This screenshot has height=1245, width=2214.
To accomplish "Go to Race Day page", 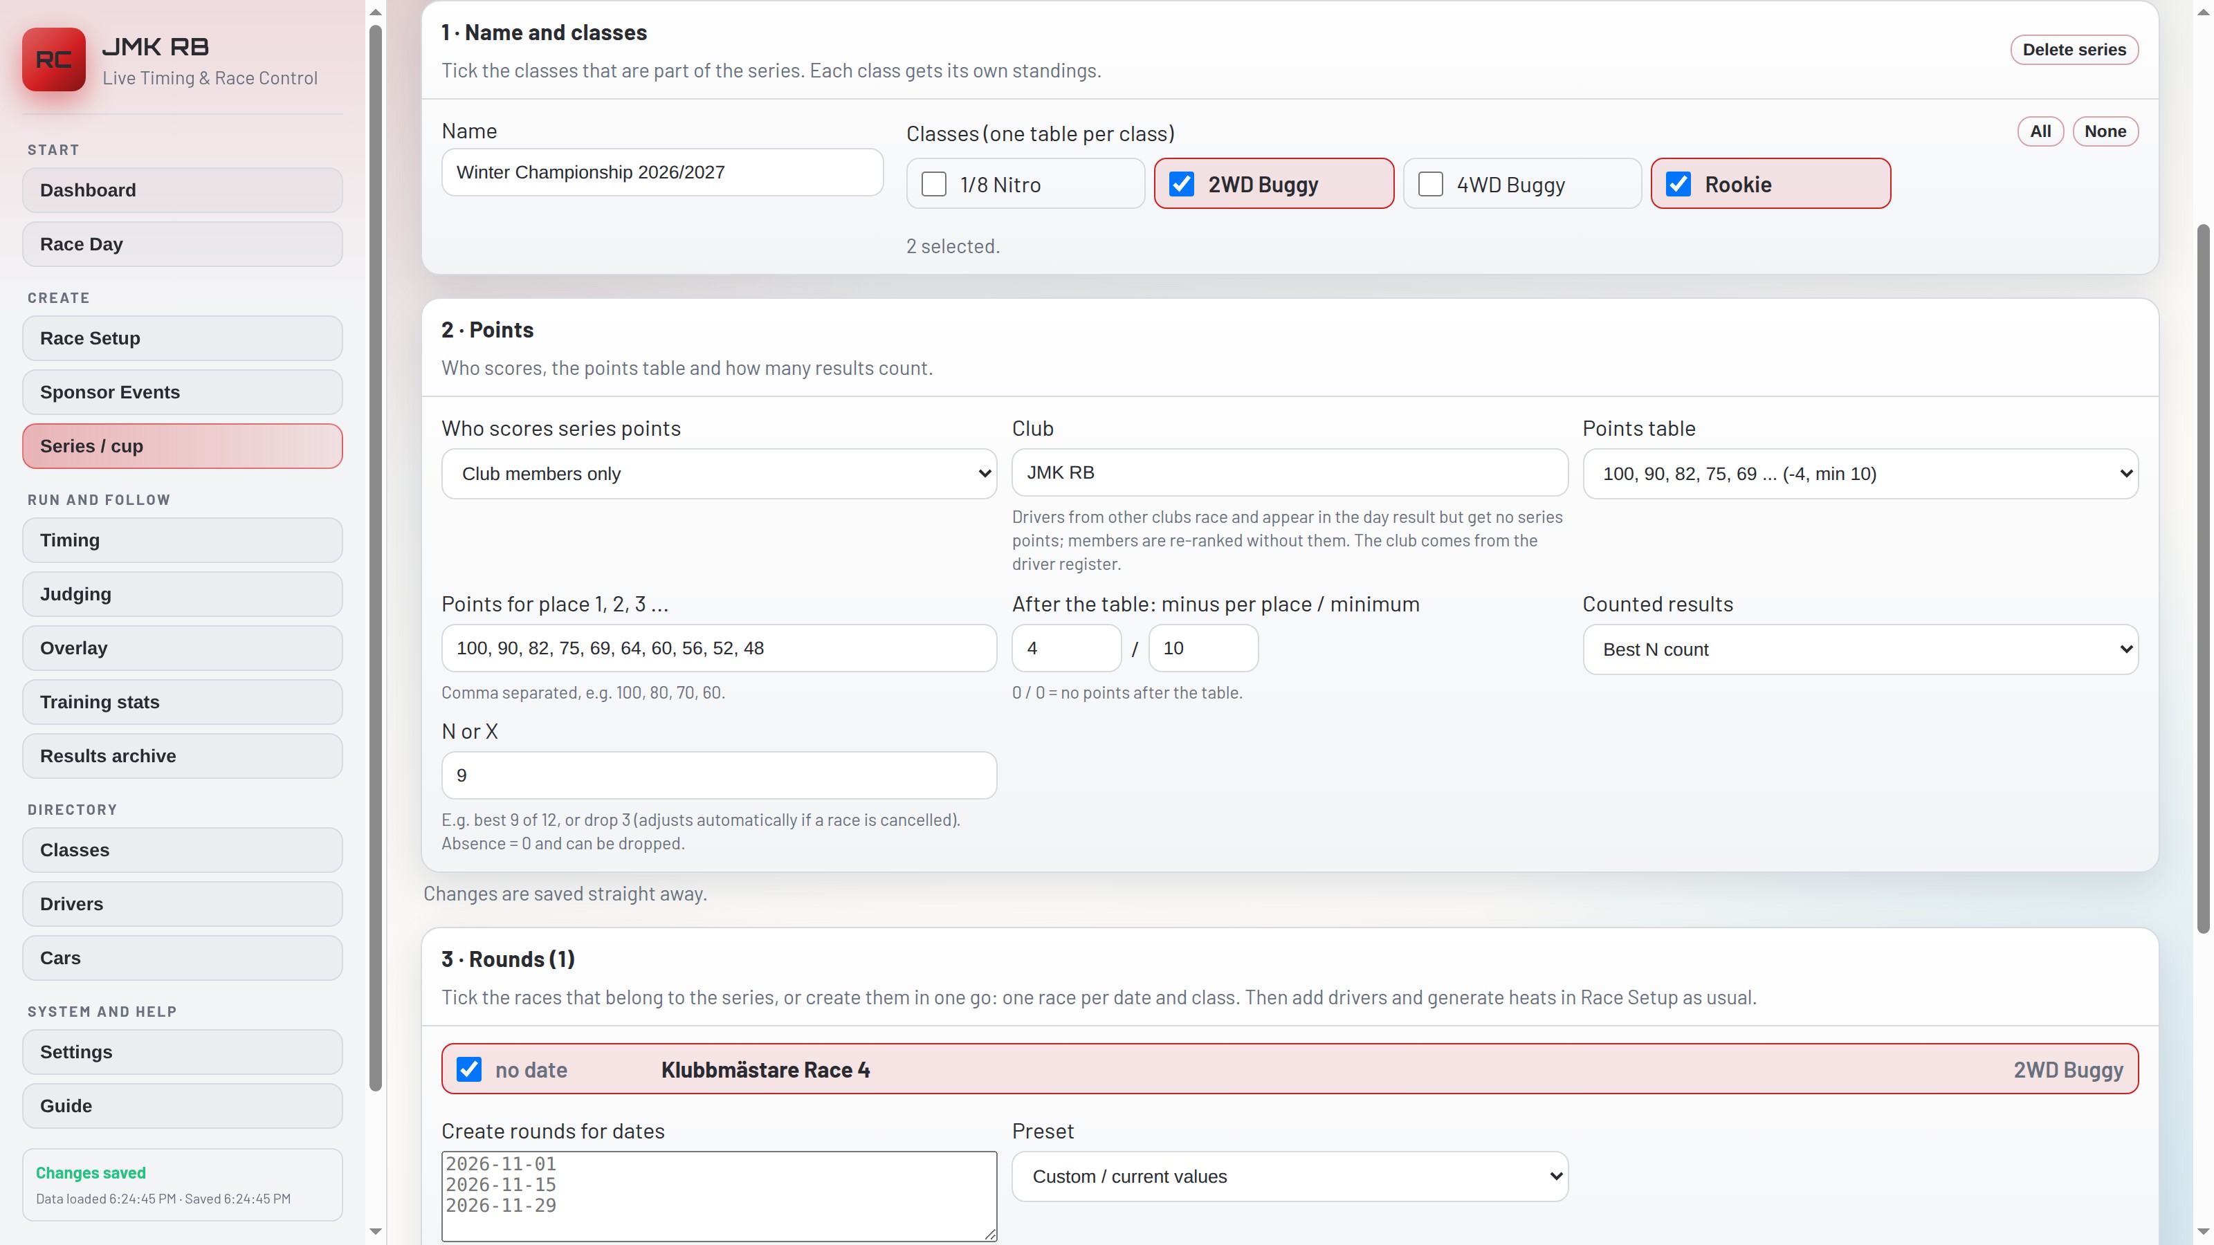I will tap(182, 244).
